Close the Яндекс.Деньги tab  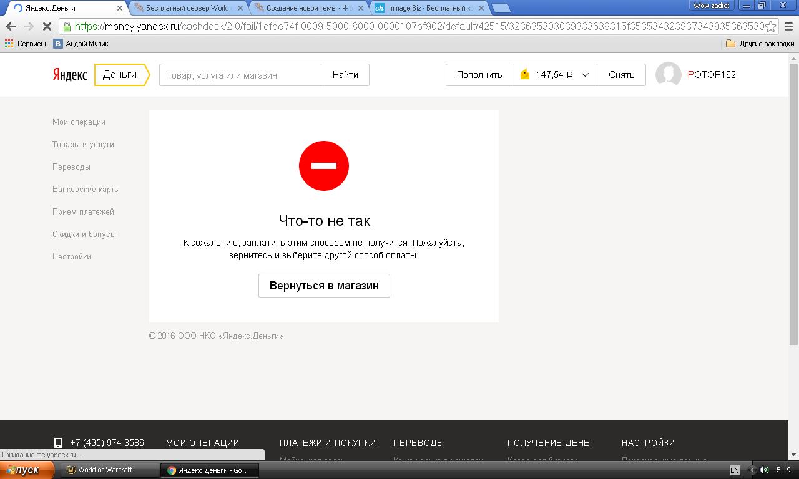pyautogui.click(x=120, y=8)
